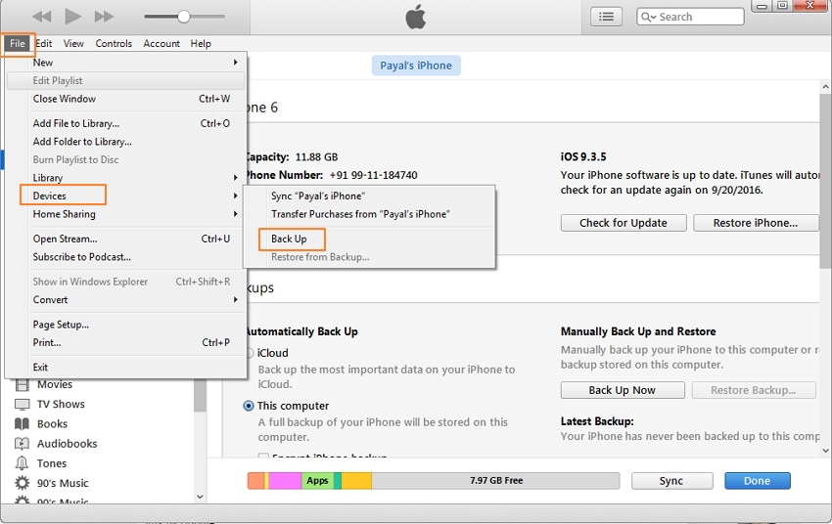The image size is (832, 524).
Task: Open the View menu
Action: coord(73,43)
